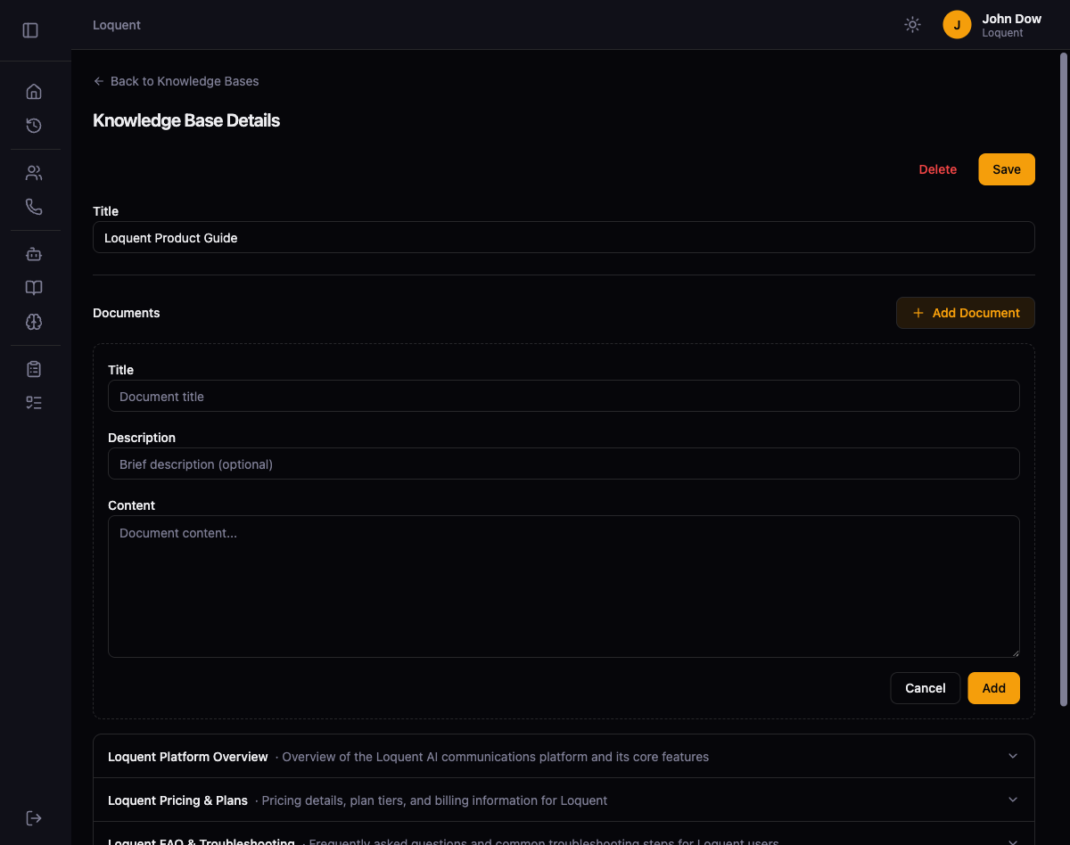Open the checklist icon in sidebar
The height and width of the screenshot is (845, 1070).
pyautogui.click(x=34, y=403)
